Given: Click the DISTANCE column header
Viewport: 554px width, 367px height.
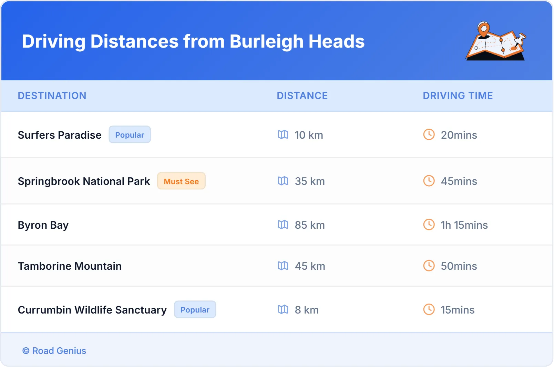Looking at the screenshot, I should (302, 96).
